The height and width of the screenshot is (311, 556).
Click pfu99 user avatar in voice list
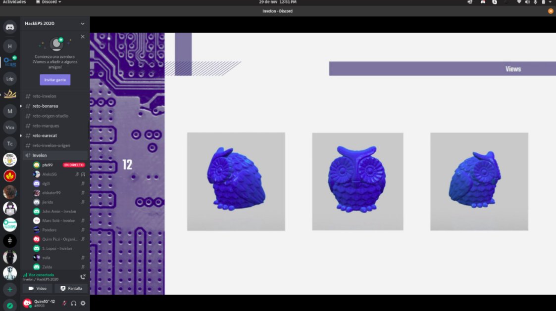click(37, 165)
